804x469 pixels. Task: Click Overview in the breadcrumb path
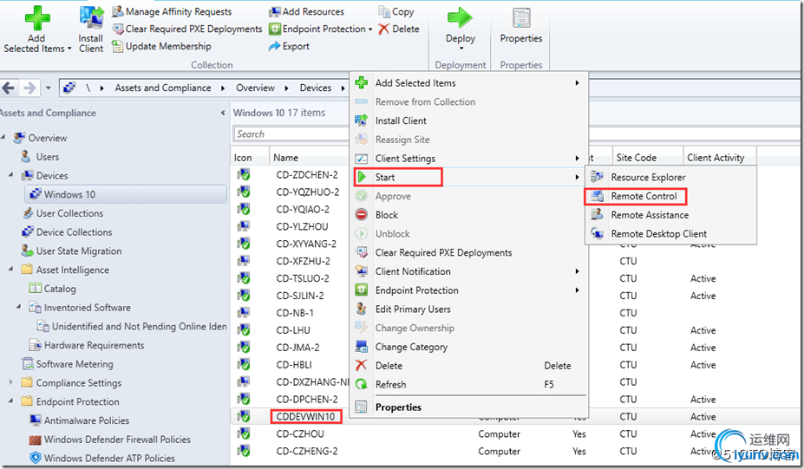pos(255,88)
